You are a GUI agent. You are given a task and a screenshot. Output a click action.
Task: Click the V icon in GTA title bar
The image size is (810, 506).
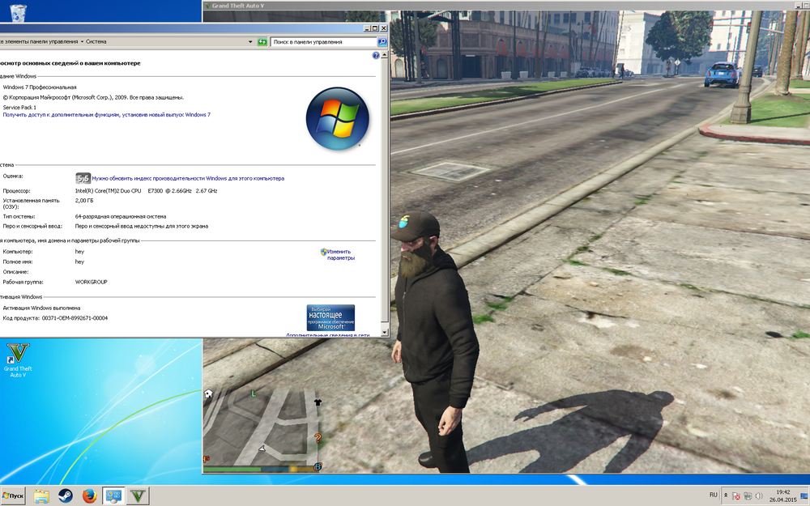207,6
